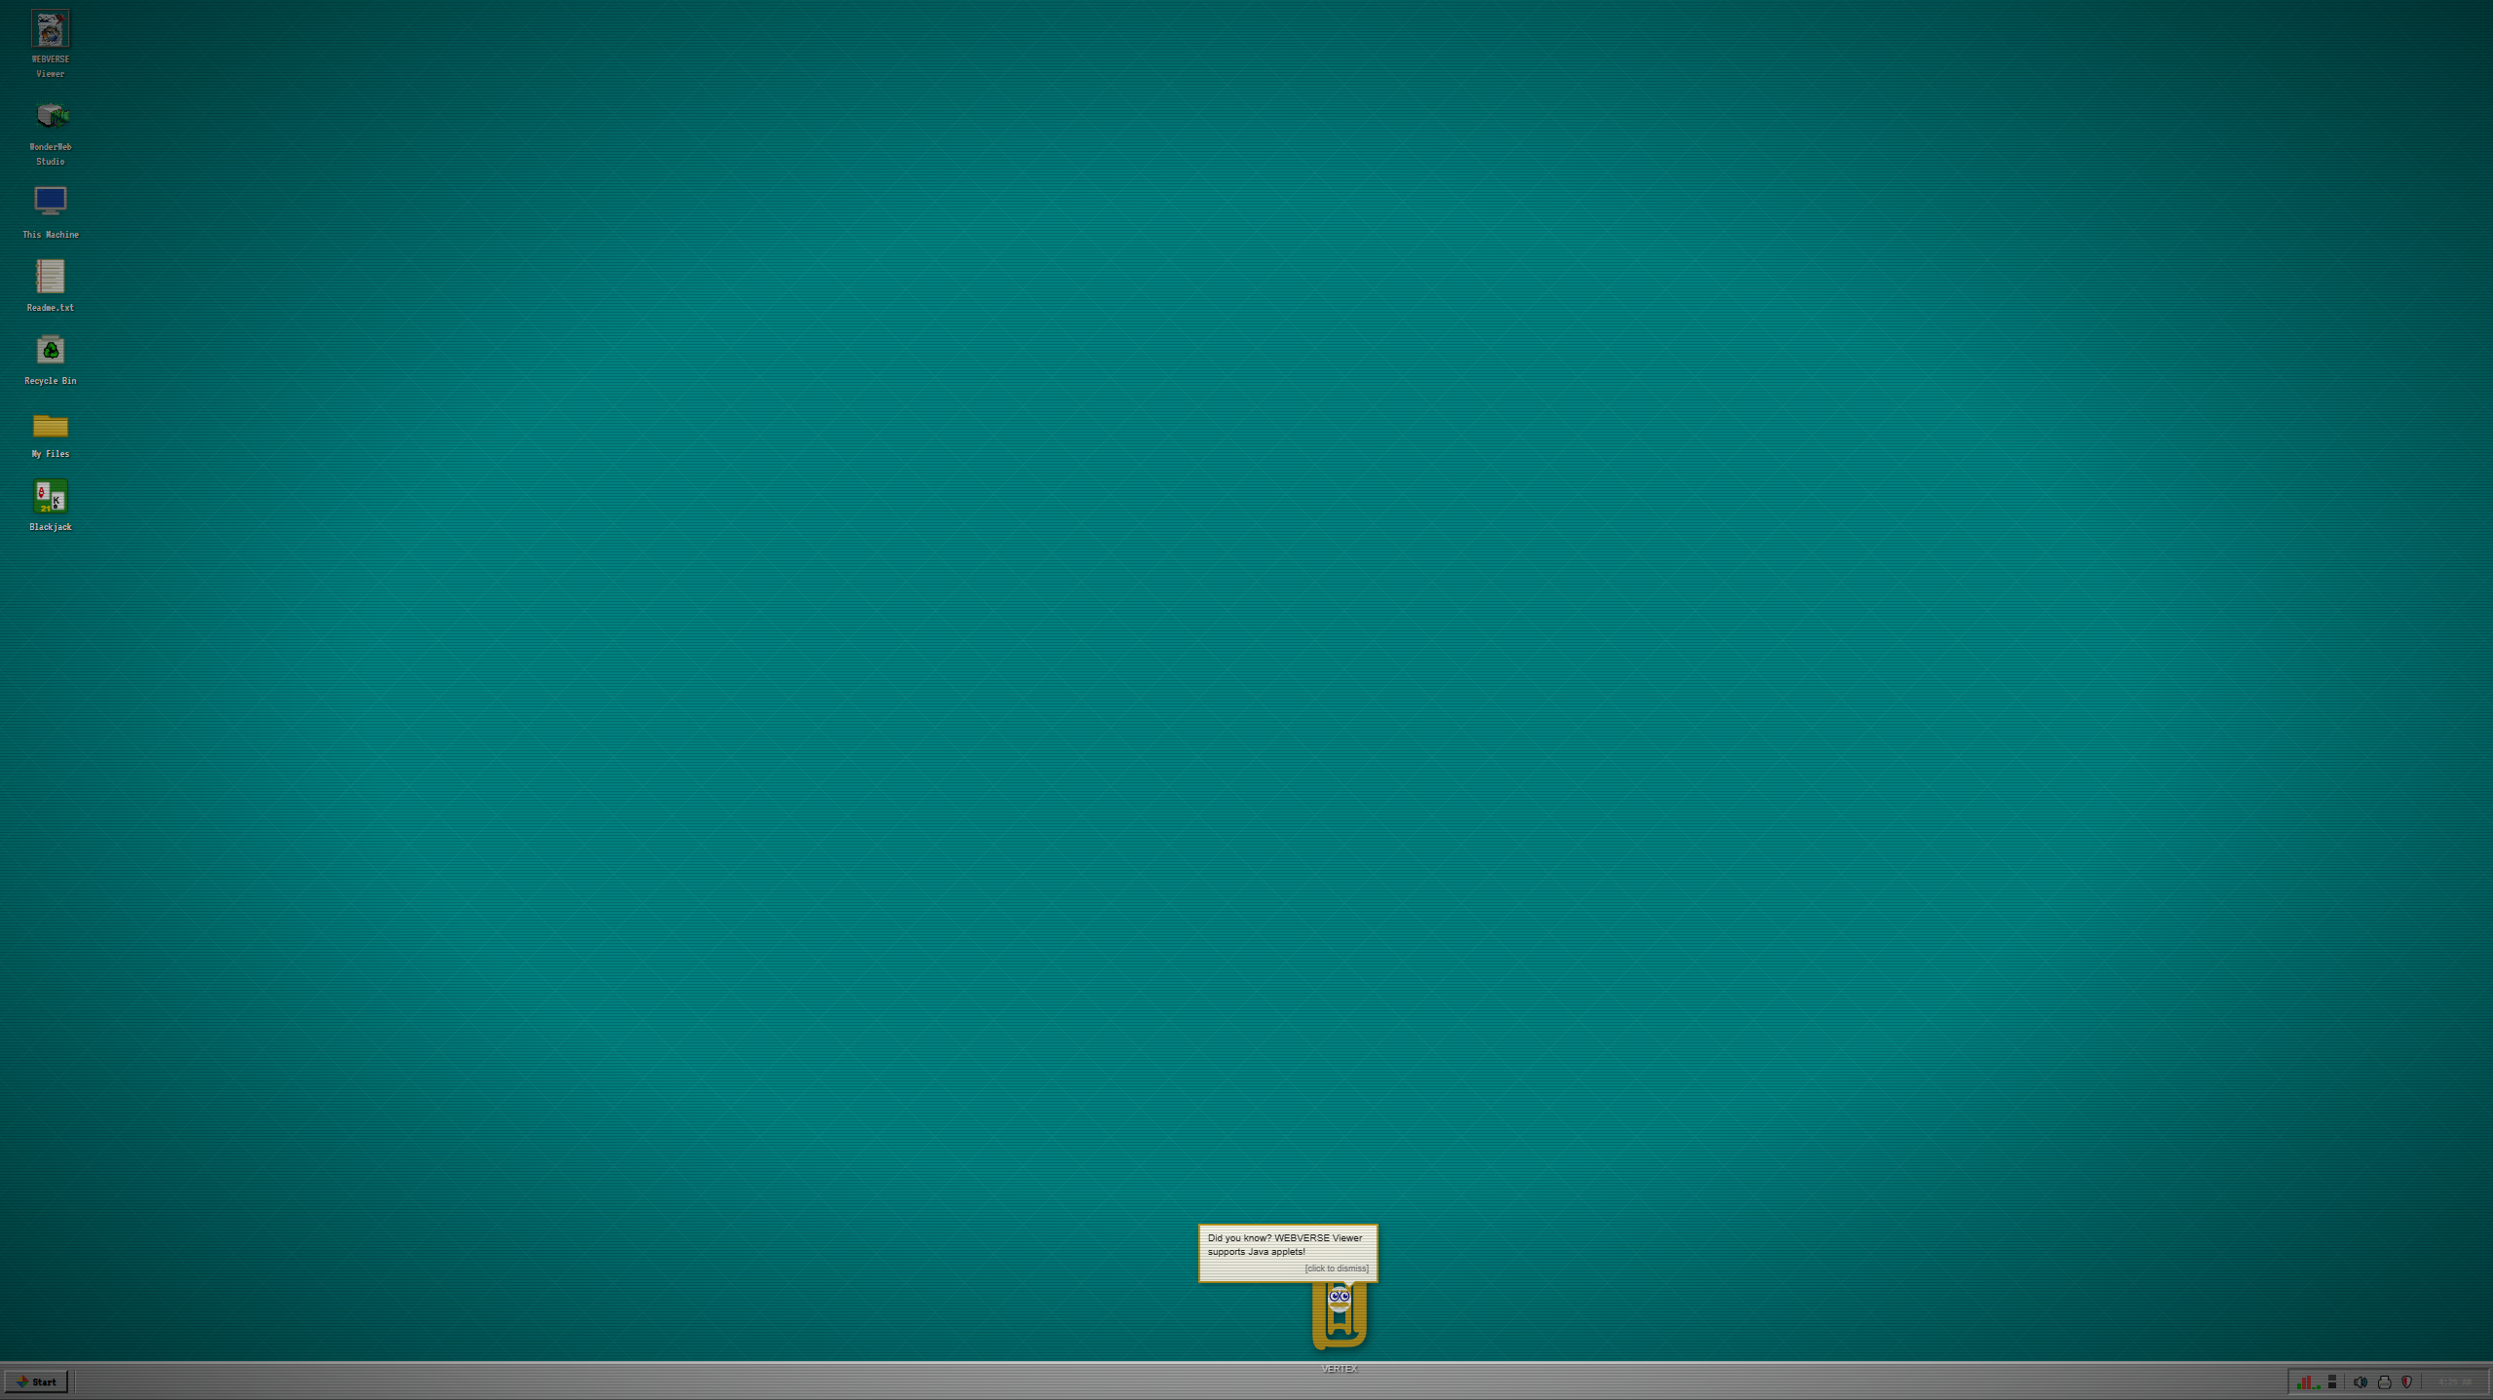Launch WonderWeb Studio from desktop
2493x1400 pixels.
pyautogui.click(x=50, y=116)
